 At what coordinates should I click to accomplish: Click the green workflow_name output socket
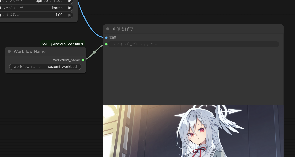[83, 60]
